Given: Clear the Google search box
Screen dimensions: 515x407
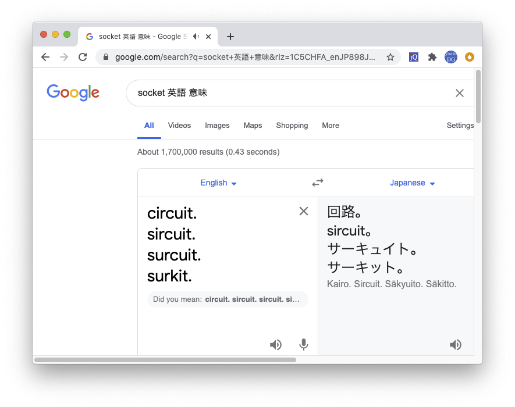Looking at the screenshot, I should (460, 93).
